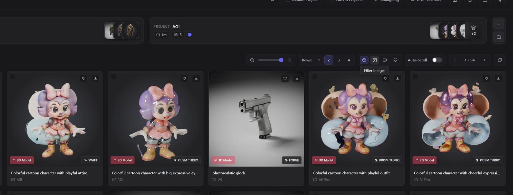Filter favorites using toolbar heart icon
Image resolution: width=513 pixels, height=195 pixels.
pos(395,60)
